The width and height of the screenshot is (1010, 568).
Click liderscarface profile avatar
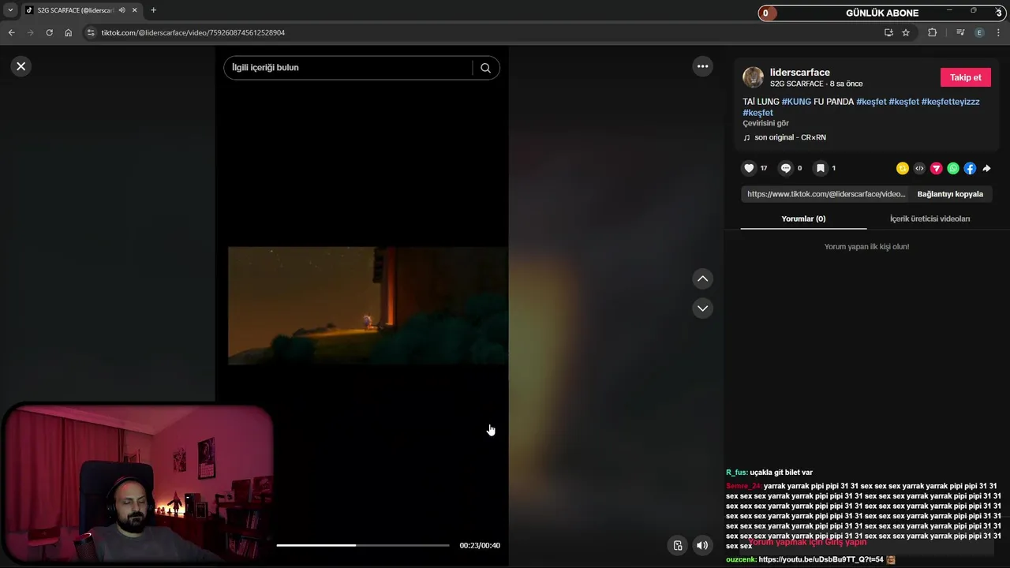coord(753,77)
